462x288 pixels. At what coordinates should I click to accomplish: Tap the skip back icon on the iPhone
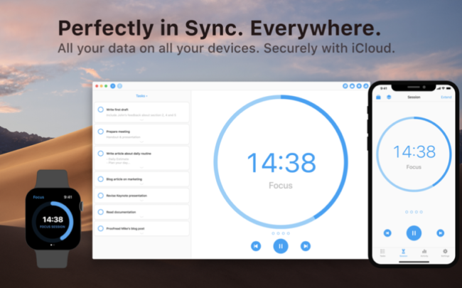pos(387,233)
